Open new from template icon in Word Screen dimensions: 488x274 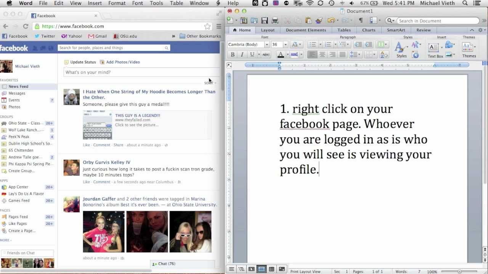pyautogui.click(x=243, y=21)
